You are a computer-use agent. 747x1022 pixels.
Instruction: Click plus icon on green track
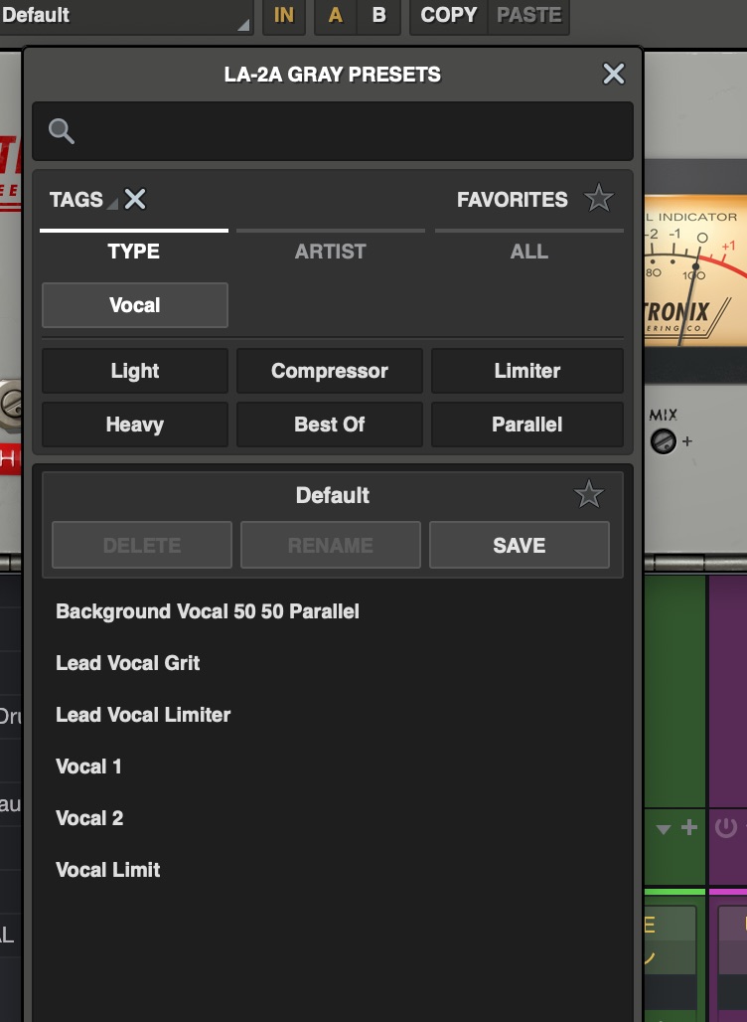[x=688, y=827]
